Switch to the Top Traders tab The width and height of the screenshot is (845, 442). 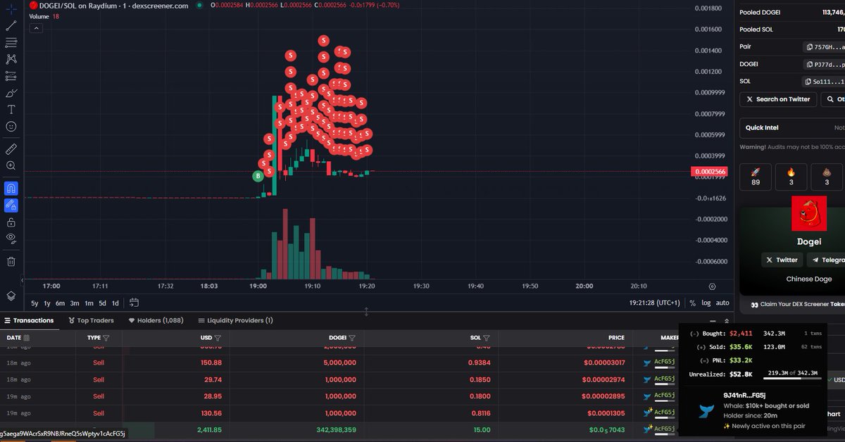(91, 320)
